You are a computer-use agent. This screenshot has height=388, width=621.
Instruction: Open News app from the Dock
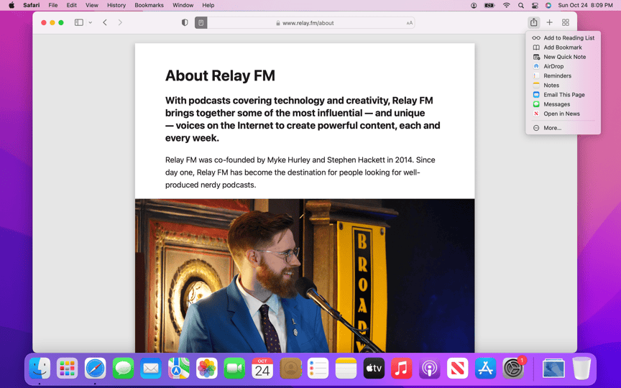pyautogui.click(x=457, y=368)
